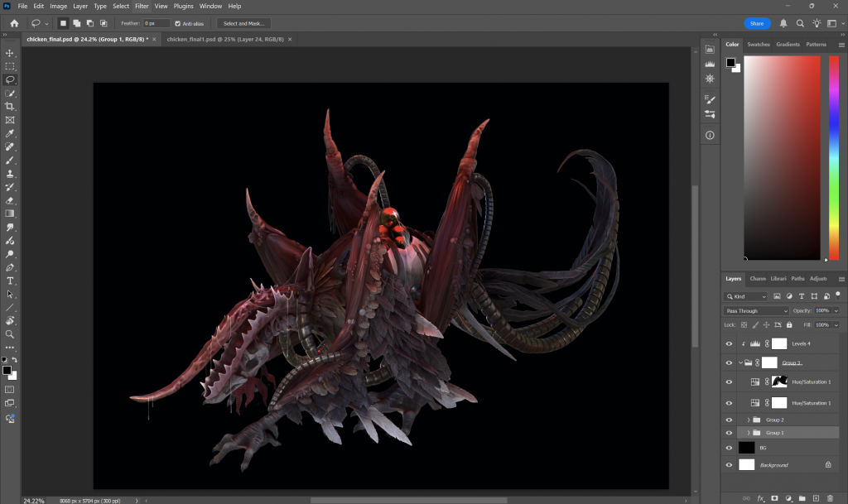
Task: Click the Share button
Action: (757, 23)
